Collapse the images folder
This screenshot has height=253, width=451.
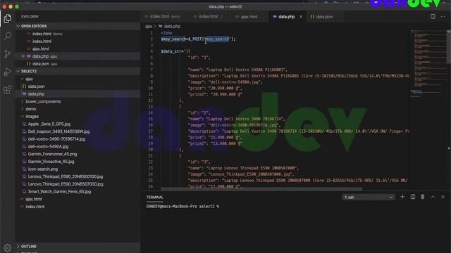pos(78,117)
